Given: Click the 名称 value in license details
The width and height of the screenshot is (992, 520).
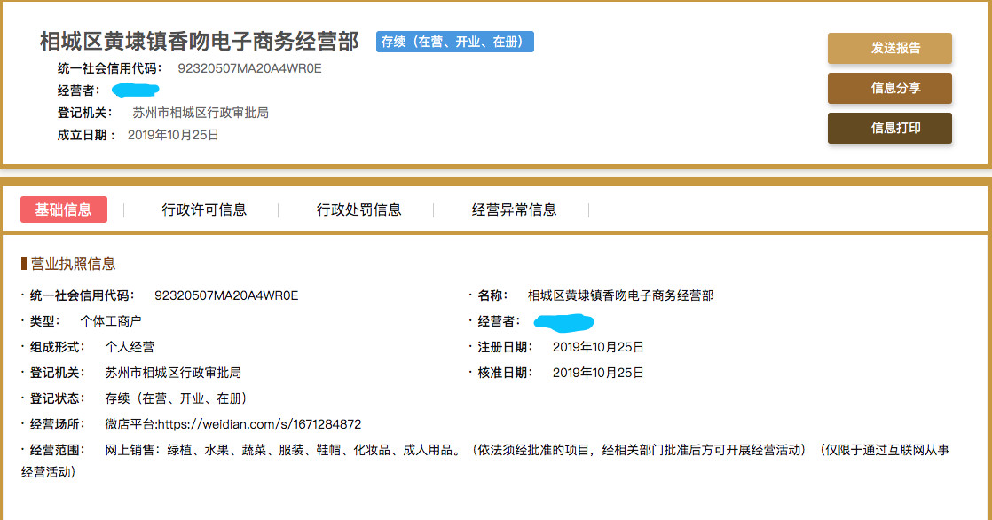Looking at the screenshot, I should point(620,295).
